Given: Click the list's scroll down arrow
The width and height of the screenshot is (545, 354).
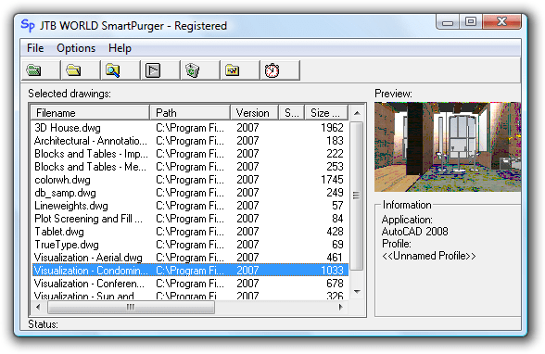Looking at the screenshot, I should coord(357,292).
